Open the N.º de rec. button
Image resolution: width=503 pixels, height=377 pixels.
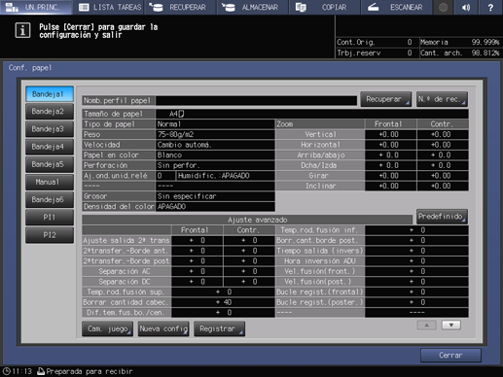pyautogui.click(x=442, y=99)
